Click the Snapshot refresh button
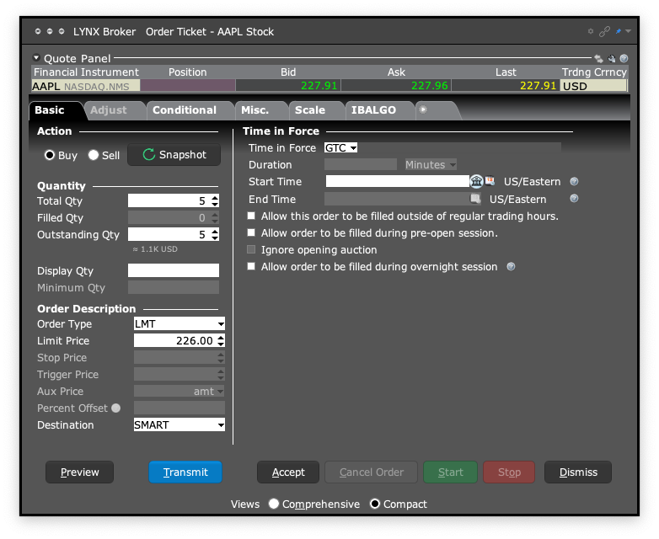Image resolution: width=659 pixels, height=539 pixels. pyautogui.click(x=174, y=155)
